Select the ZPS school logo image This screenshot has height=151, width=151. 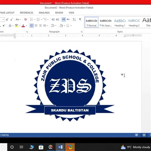point(70,85)
